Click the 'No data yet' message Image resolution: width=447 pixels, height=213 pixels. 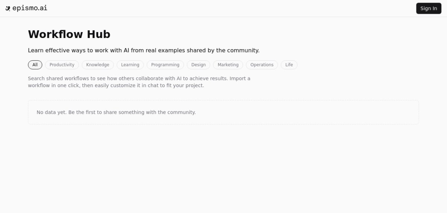click(116, 112)
